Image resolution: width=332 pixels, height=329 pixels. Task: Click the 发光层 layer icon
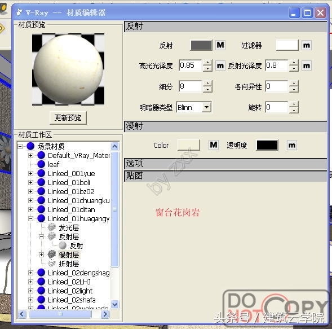[52, 227]
